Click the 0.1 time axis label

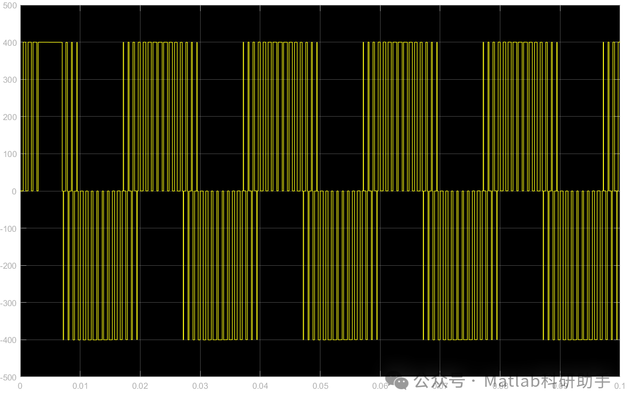coord(620,386)
